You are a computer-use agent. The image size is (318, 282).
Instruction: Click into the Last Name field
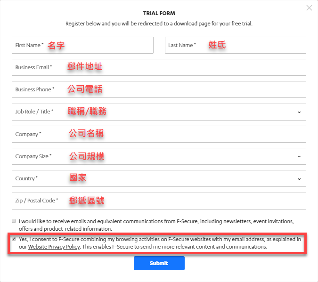[235, 45]
